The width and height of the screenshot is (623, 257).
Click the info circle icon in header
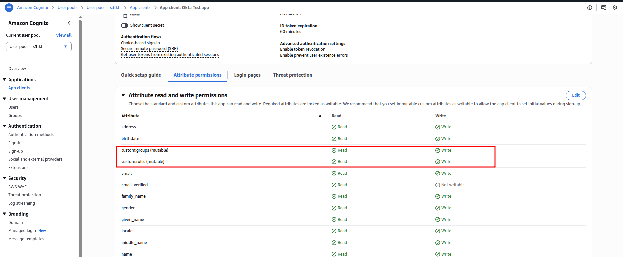click(590, 8)
